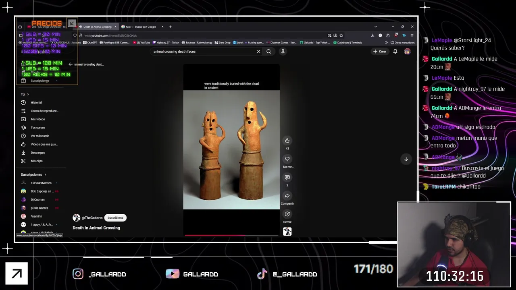This screenshot has height=290, width=516.
Task: Go back with arrow beside search title
Action: pyautogui.click(x=70, y=64)
